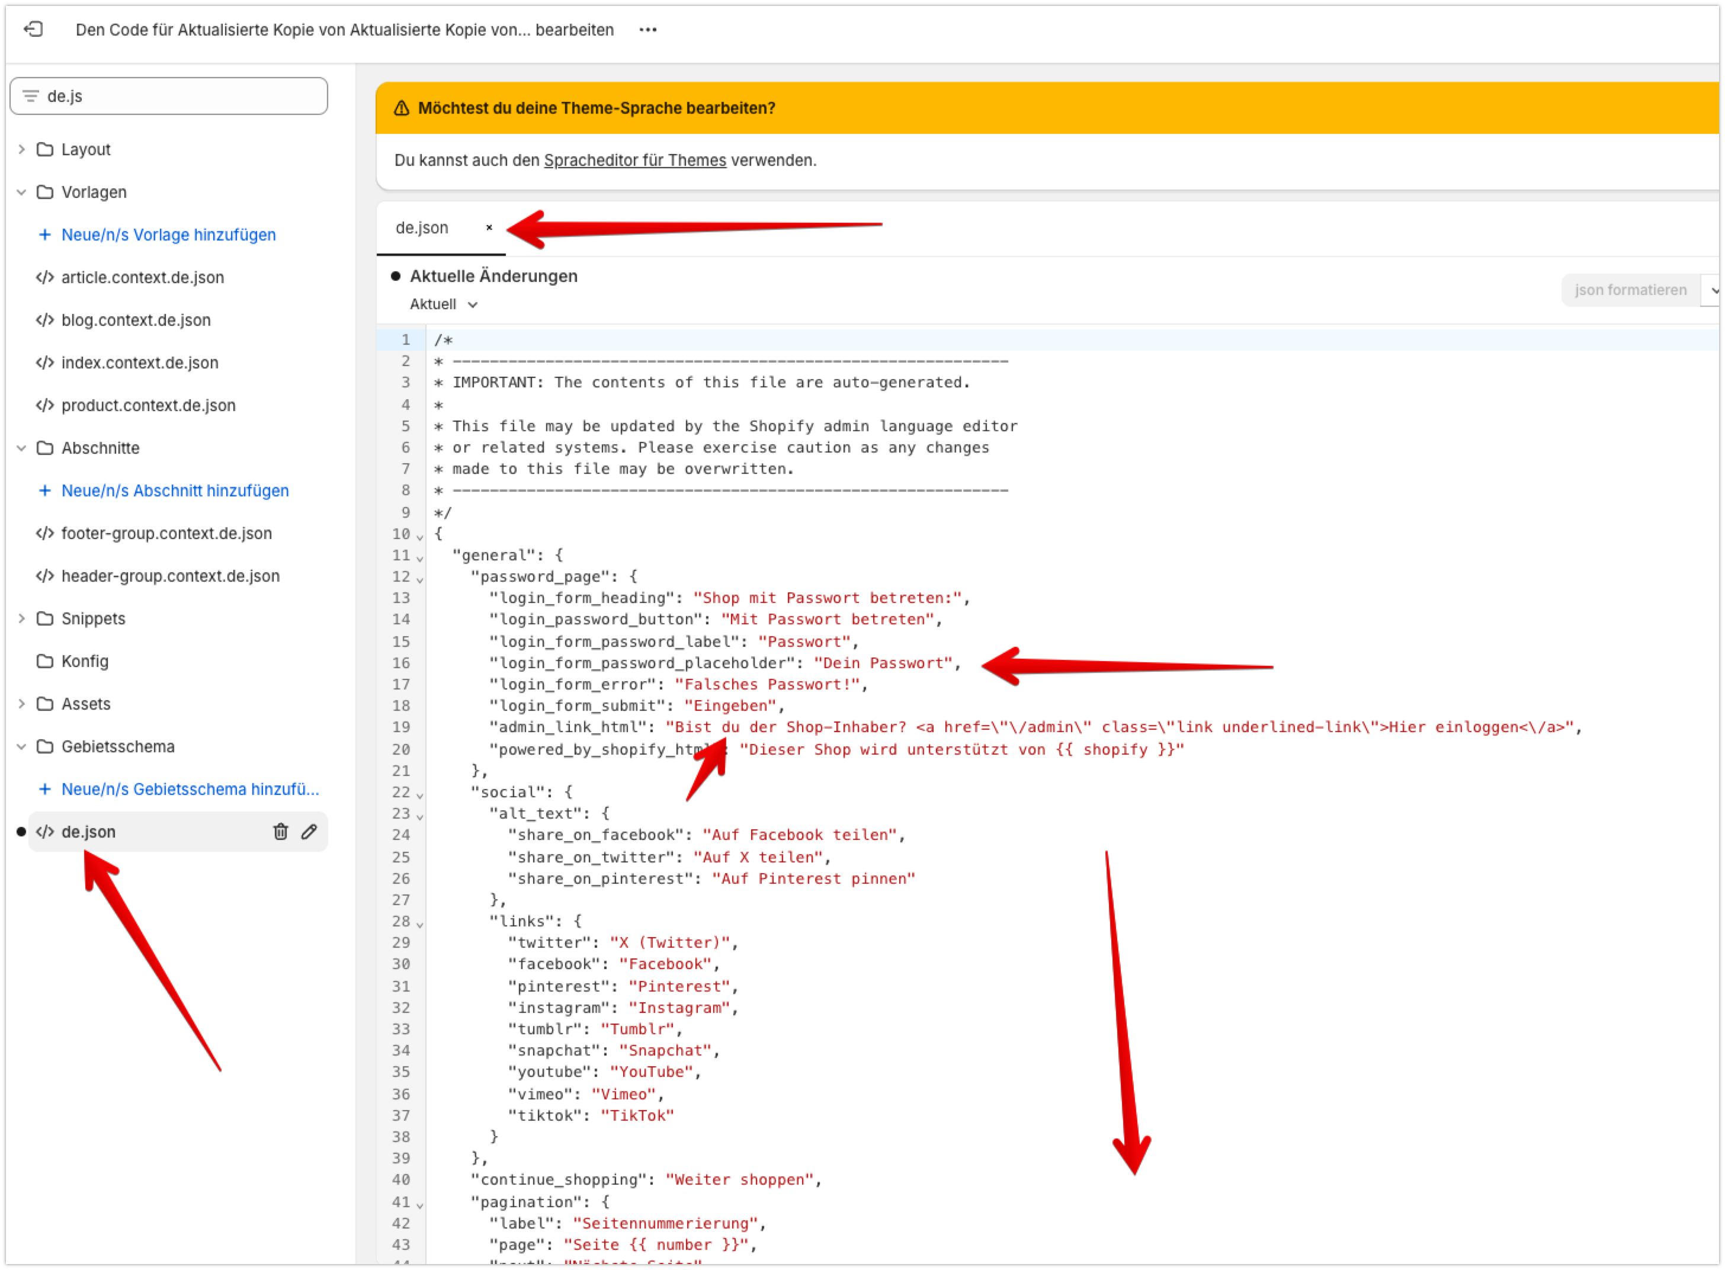Click the warning icon in yellow banner
This screenshot has width=1725, height=1270.
click(401, 108)
